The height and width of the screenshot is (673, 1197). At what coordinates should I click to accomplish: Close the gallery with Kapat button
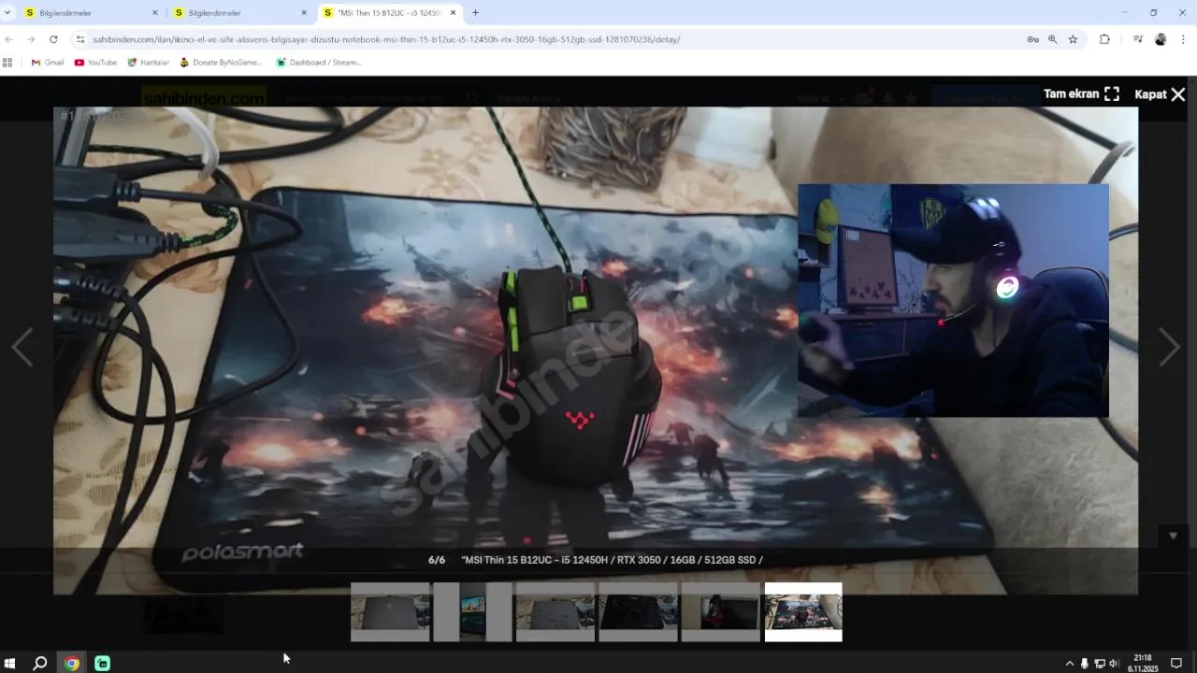1160,94
